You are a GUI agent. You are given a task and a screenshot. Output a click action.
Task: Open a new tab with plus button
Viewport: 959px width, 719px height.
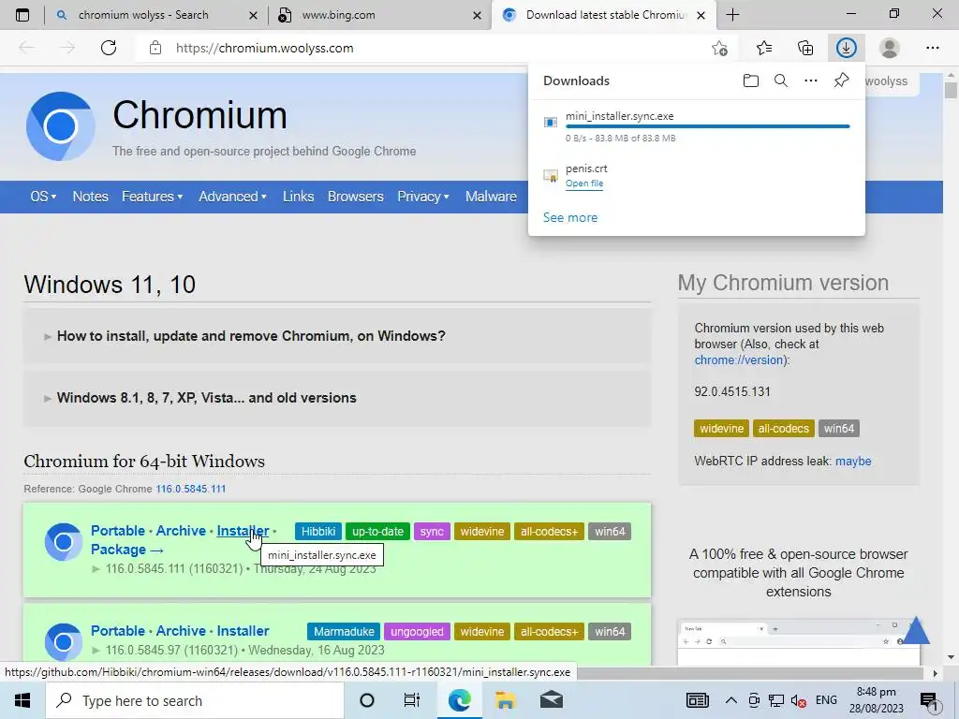(x=732, y=15)
